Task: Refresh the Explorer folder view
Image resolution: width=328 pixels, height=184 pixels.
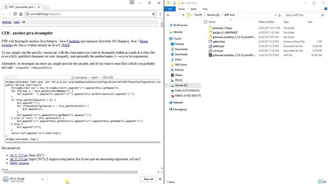Action: (x=279, y=15)
